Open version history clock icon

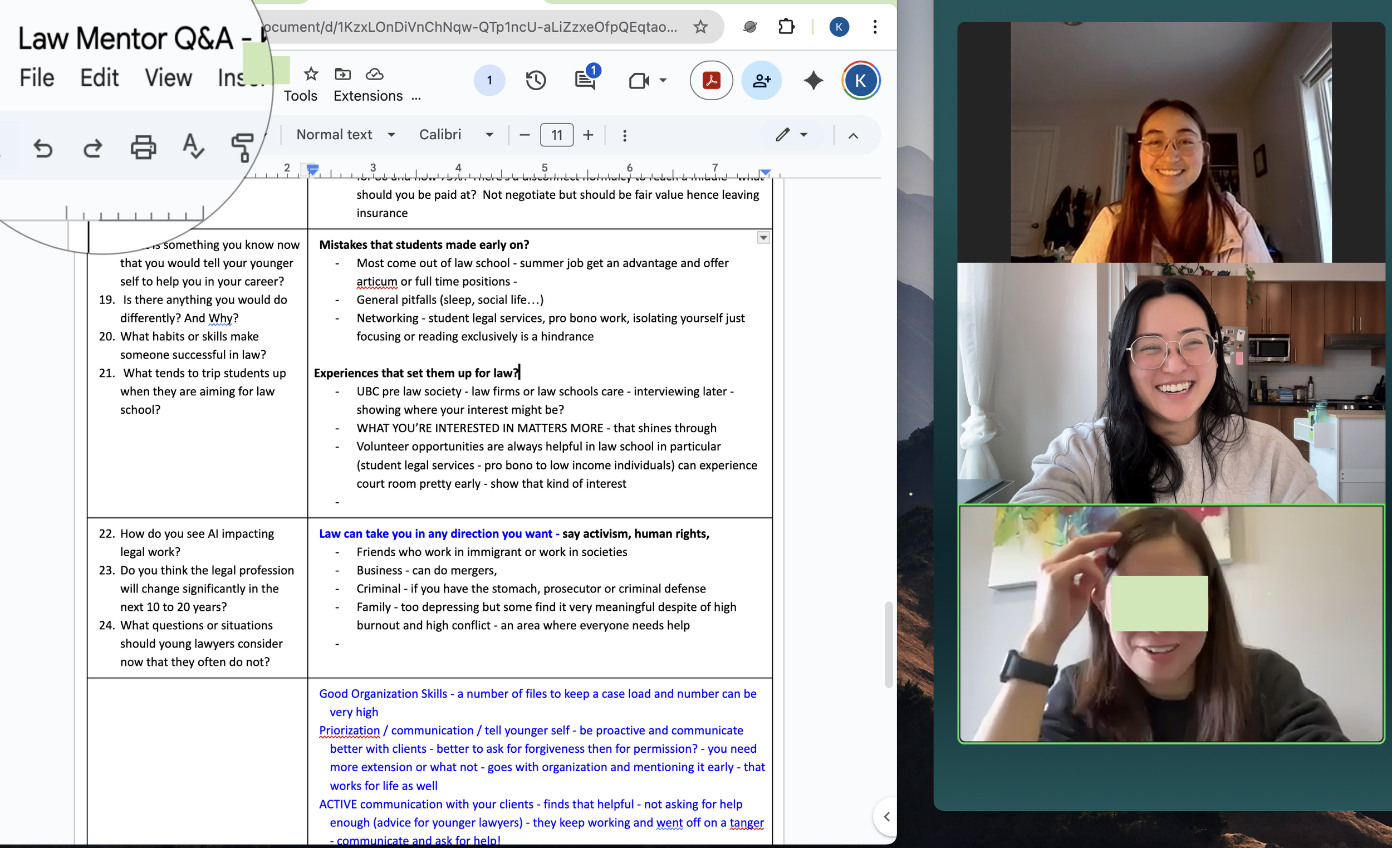coord(536,80)
